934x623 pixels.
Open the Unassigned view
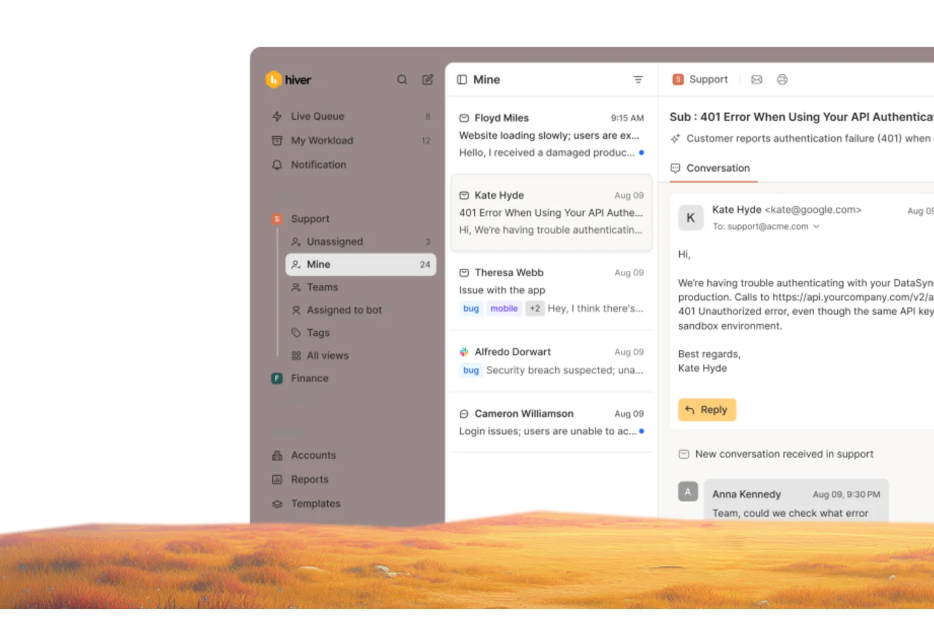tap(361, 242)
